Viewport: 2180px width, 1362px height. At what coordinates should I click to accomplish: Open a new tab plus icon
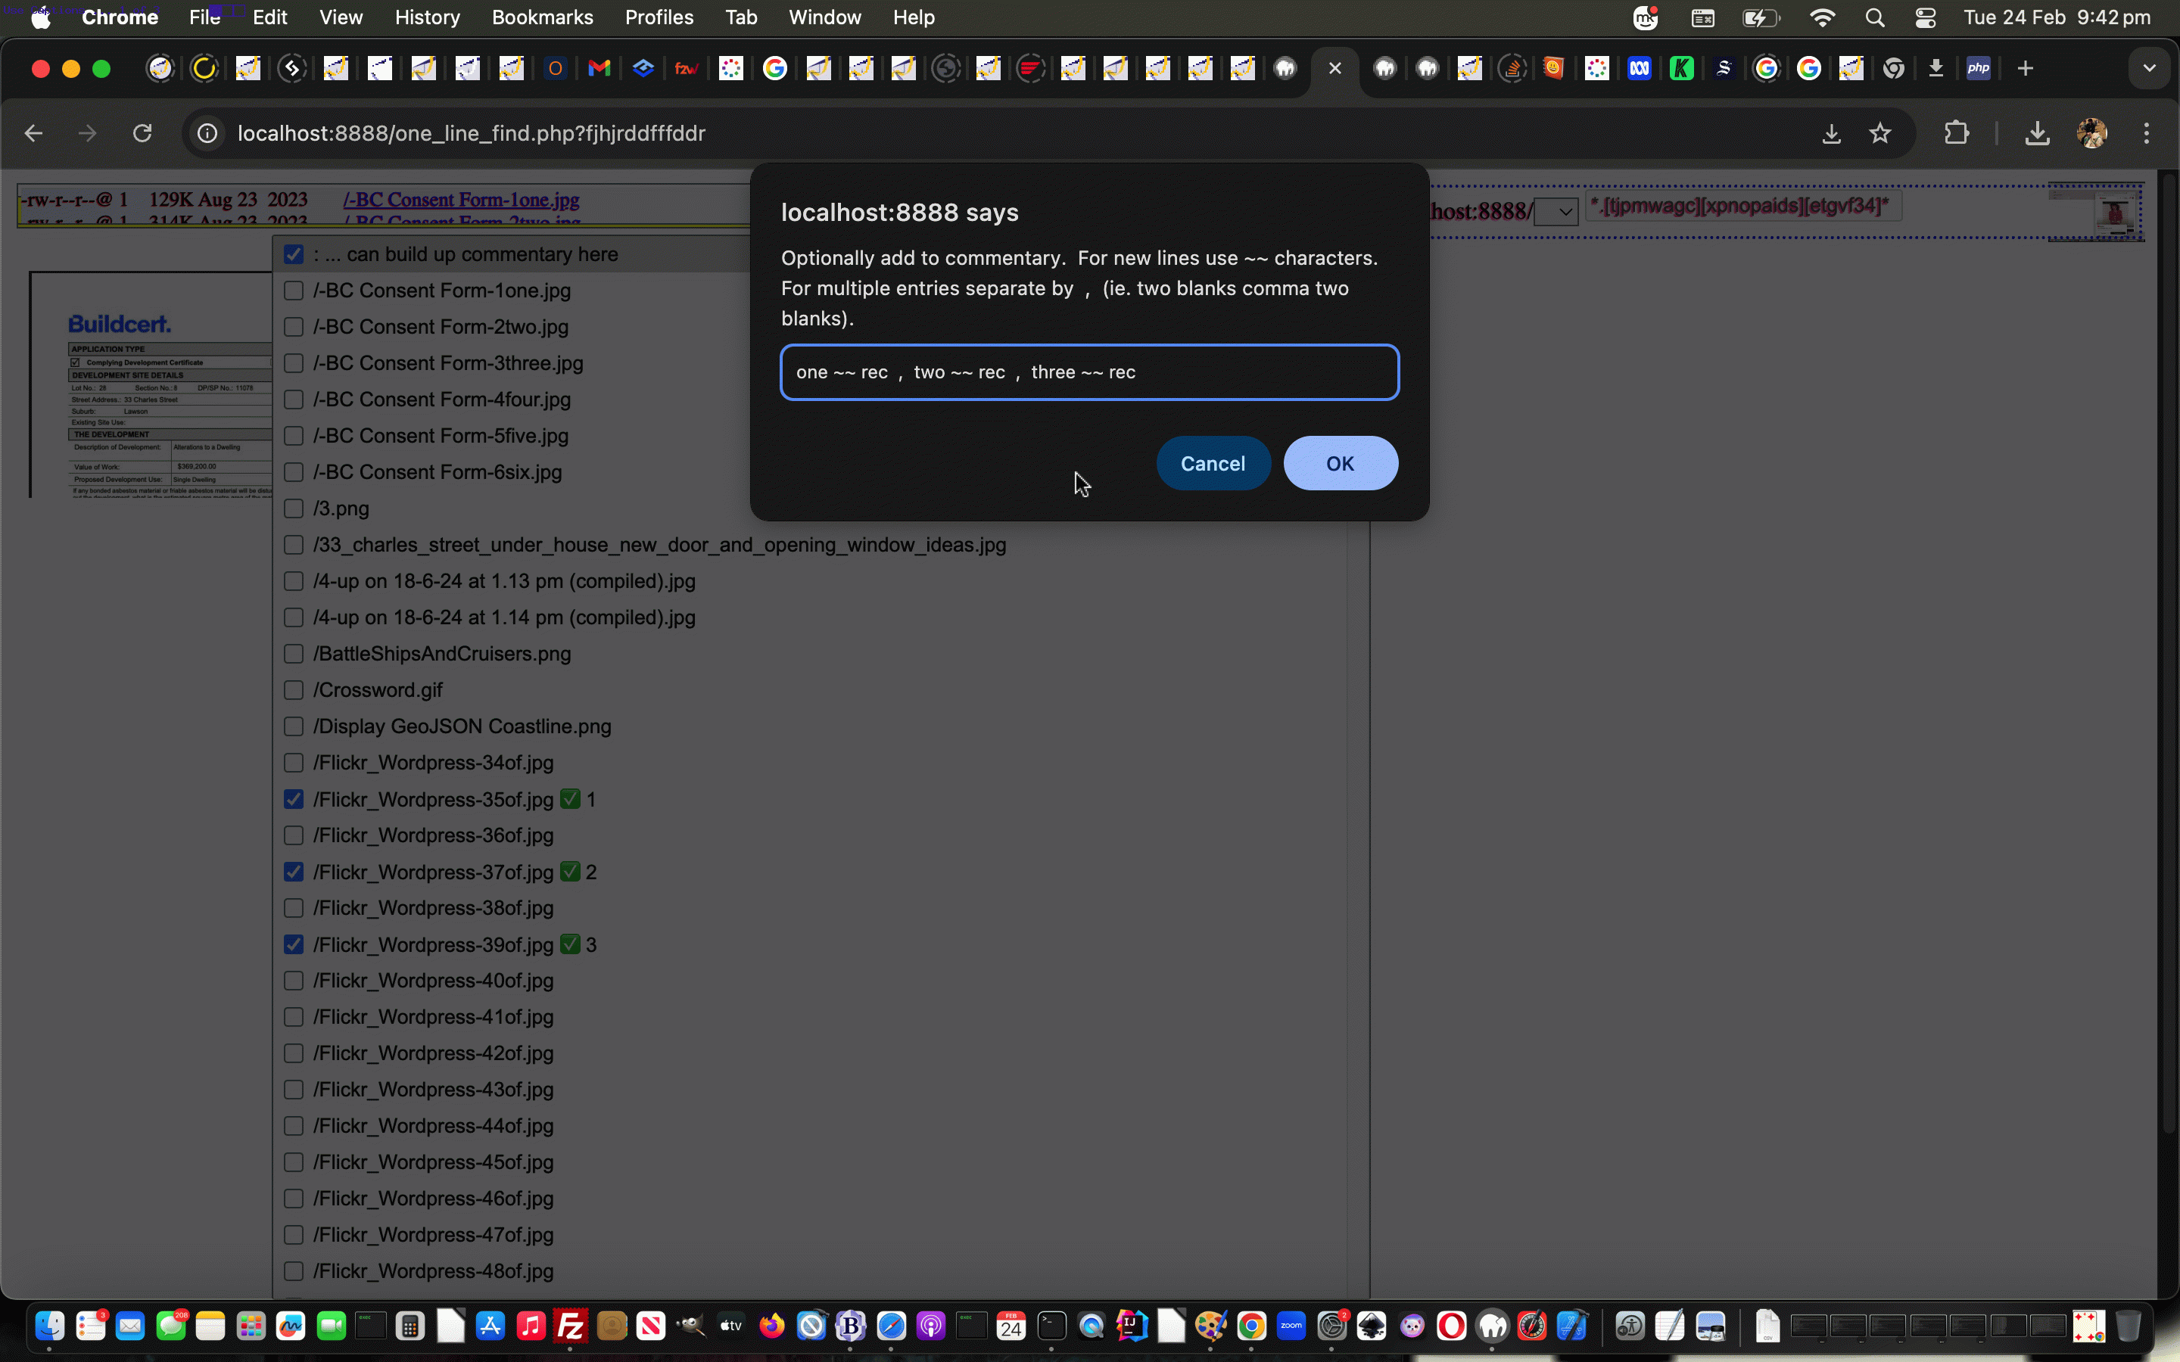(2025, 68)
